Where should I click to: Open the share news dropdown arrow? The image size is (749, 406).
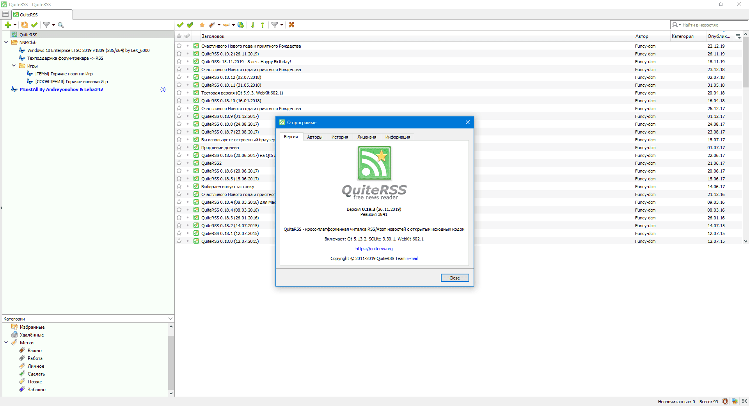coord(233,25)
